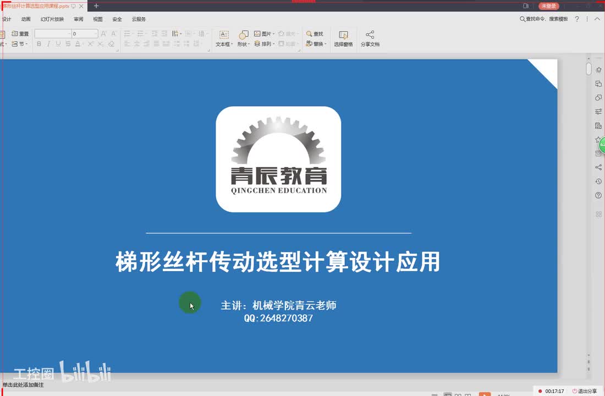This screenshot has height=396, width=605.
Task: Click the font color button
Action: 78,44
